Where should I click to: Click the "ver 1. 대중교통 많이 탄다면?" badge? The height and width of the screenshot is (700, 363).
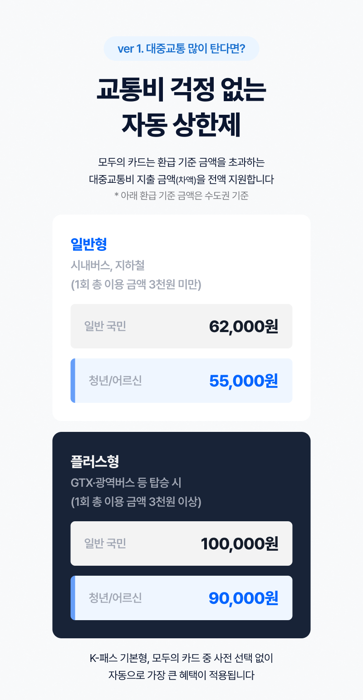point(181,49)
